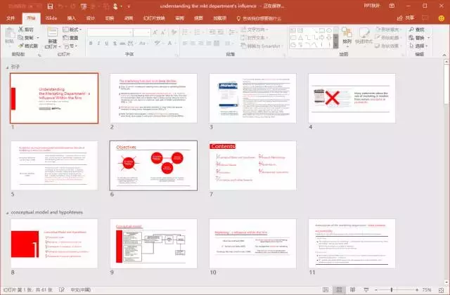Open the font name combo box
This screenshot has height=295, width=450.
tap(110, 32)
